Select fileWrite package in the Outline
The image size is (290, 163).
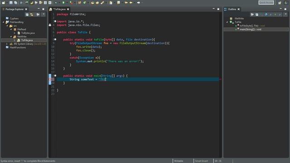(239, 19)
